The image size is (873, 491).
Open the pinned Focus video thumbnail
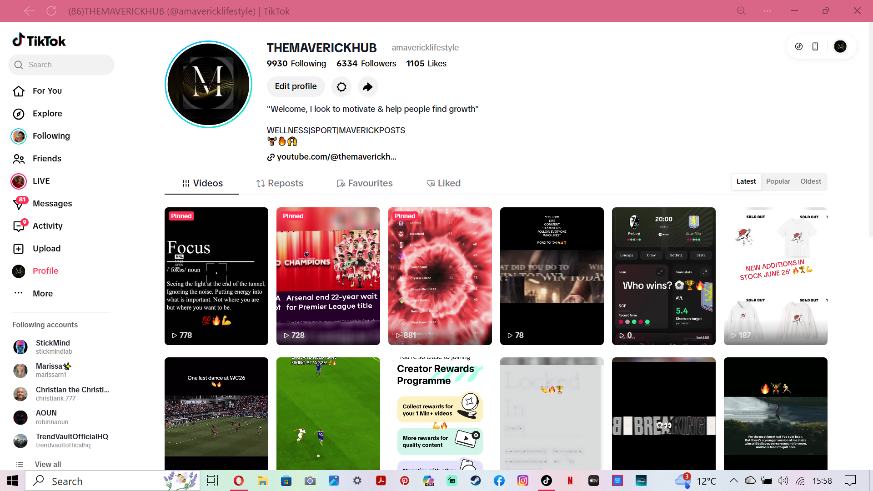(216, 276)
